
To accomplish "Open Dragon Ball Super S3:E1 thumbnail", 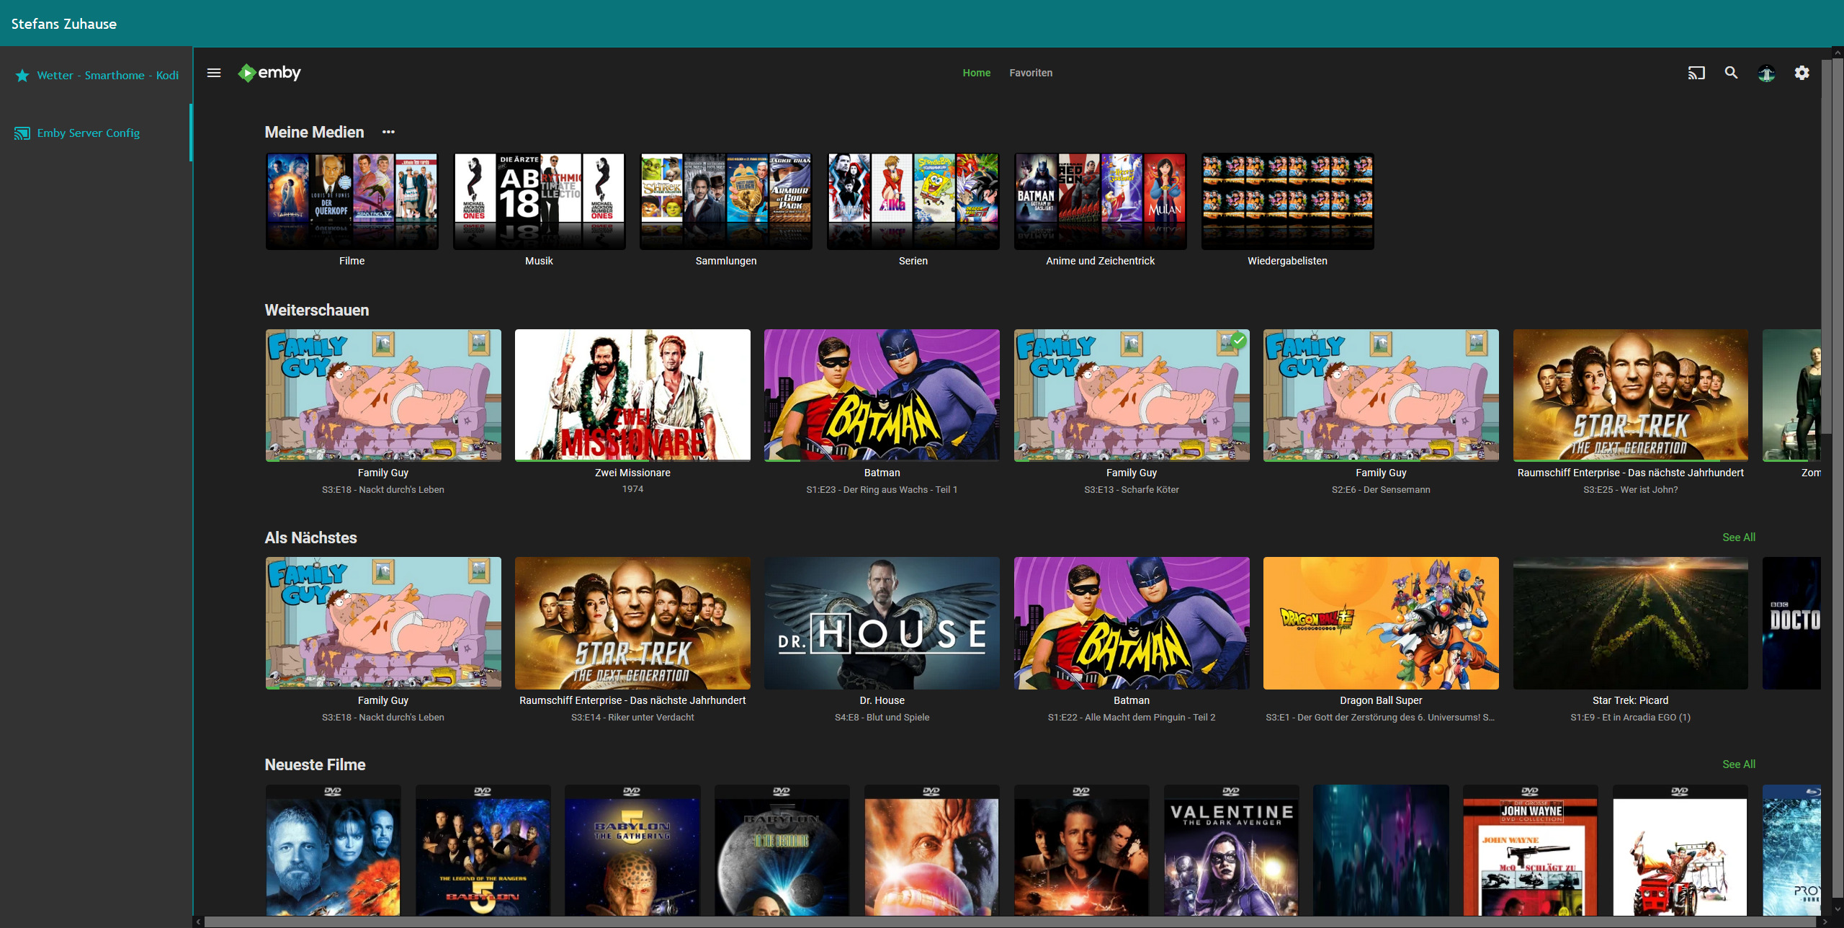I will (x=1381, y=623).
